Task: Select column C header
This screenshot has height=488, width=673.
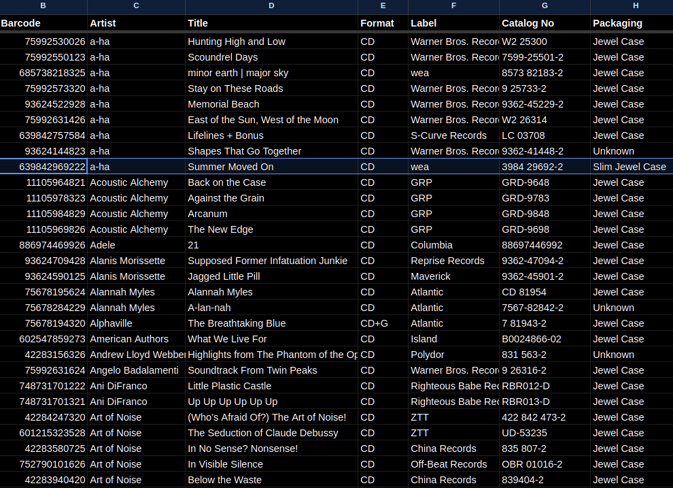Action: pyautogui.click(x=136, y=5)
